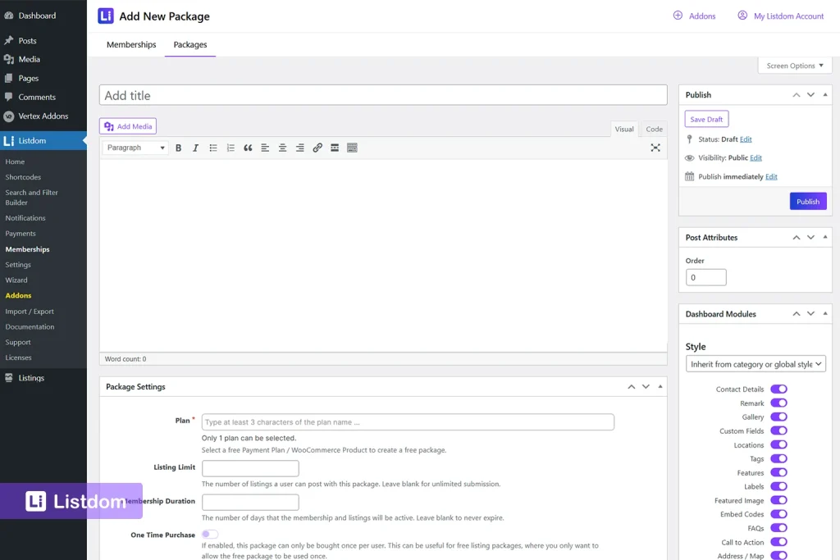Enter distraction-free fullscreen writing mode
Image resolution: width=840 pixels, height=560 pixels.
coord(655,148)
